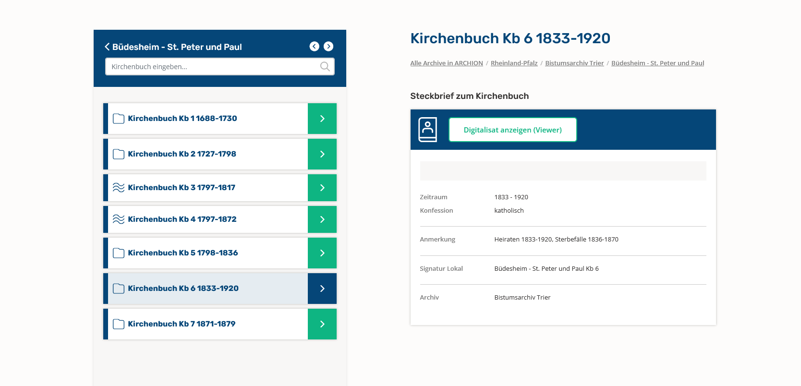Open Alle Archive in ARCHION breadcrumb
This screenshot has height=386, width=801.
(x=446, y=63)
